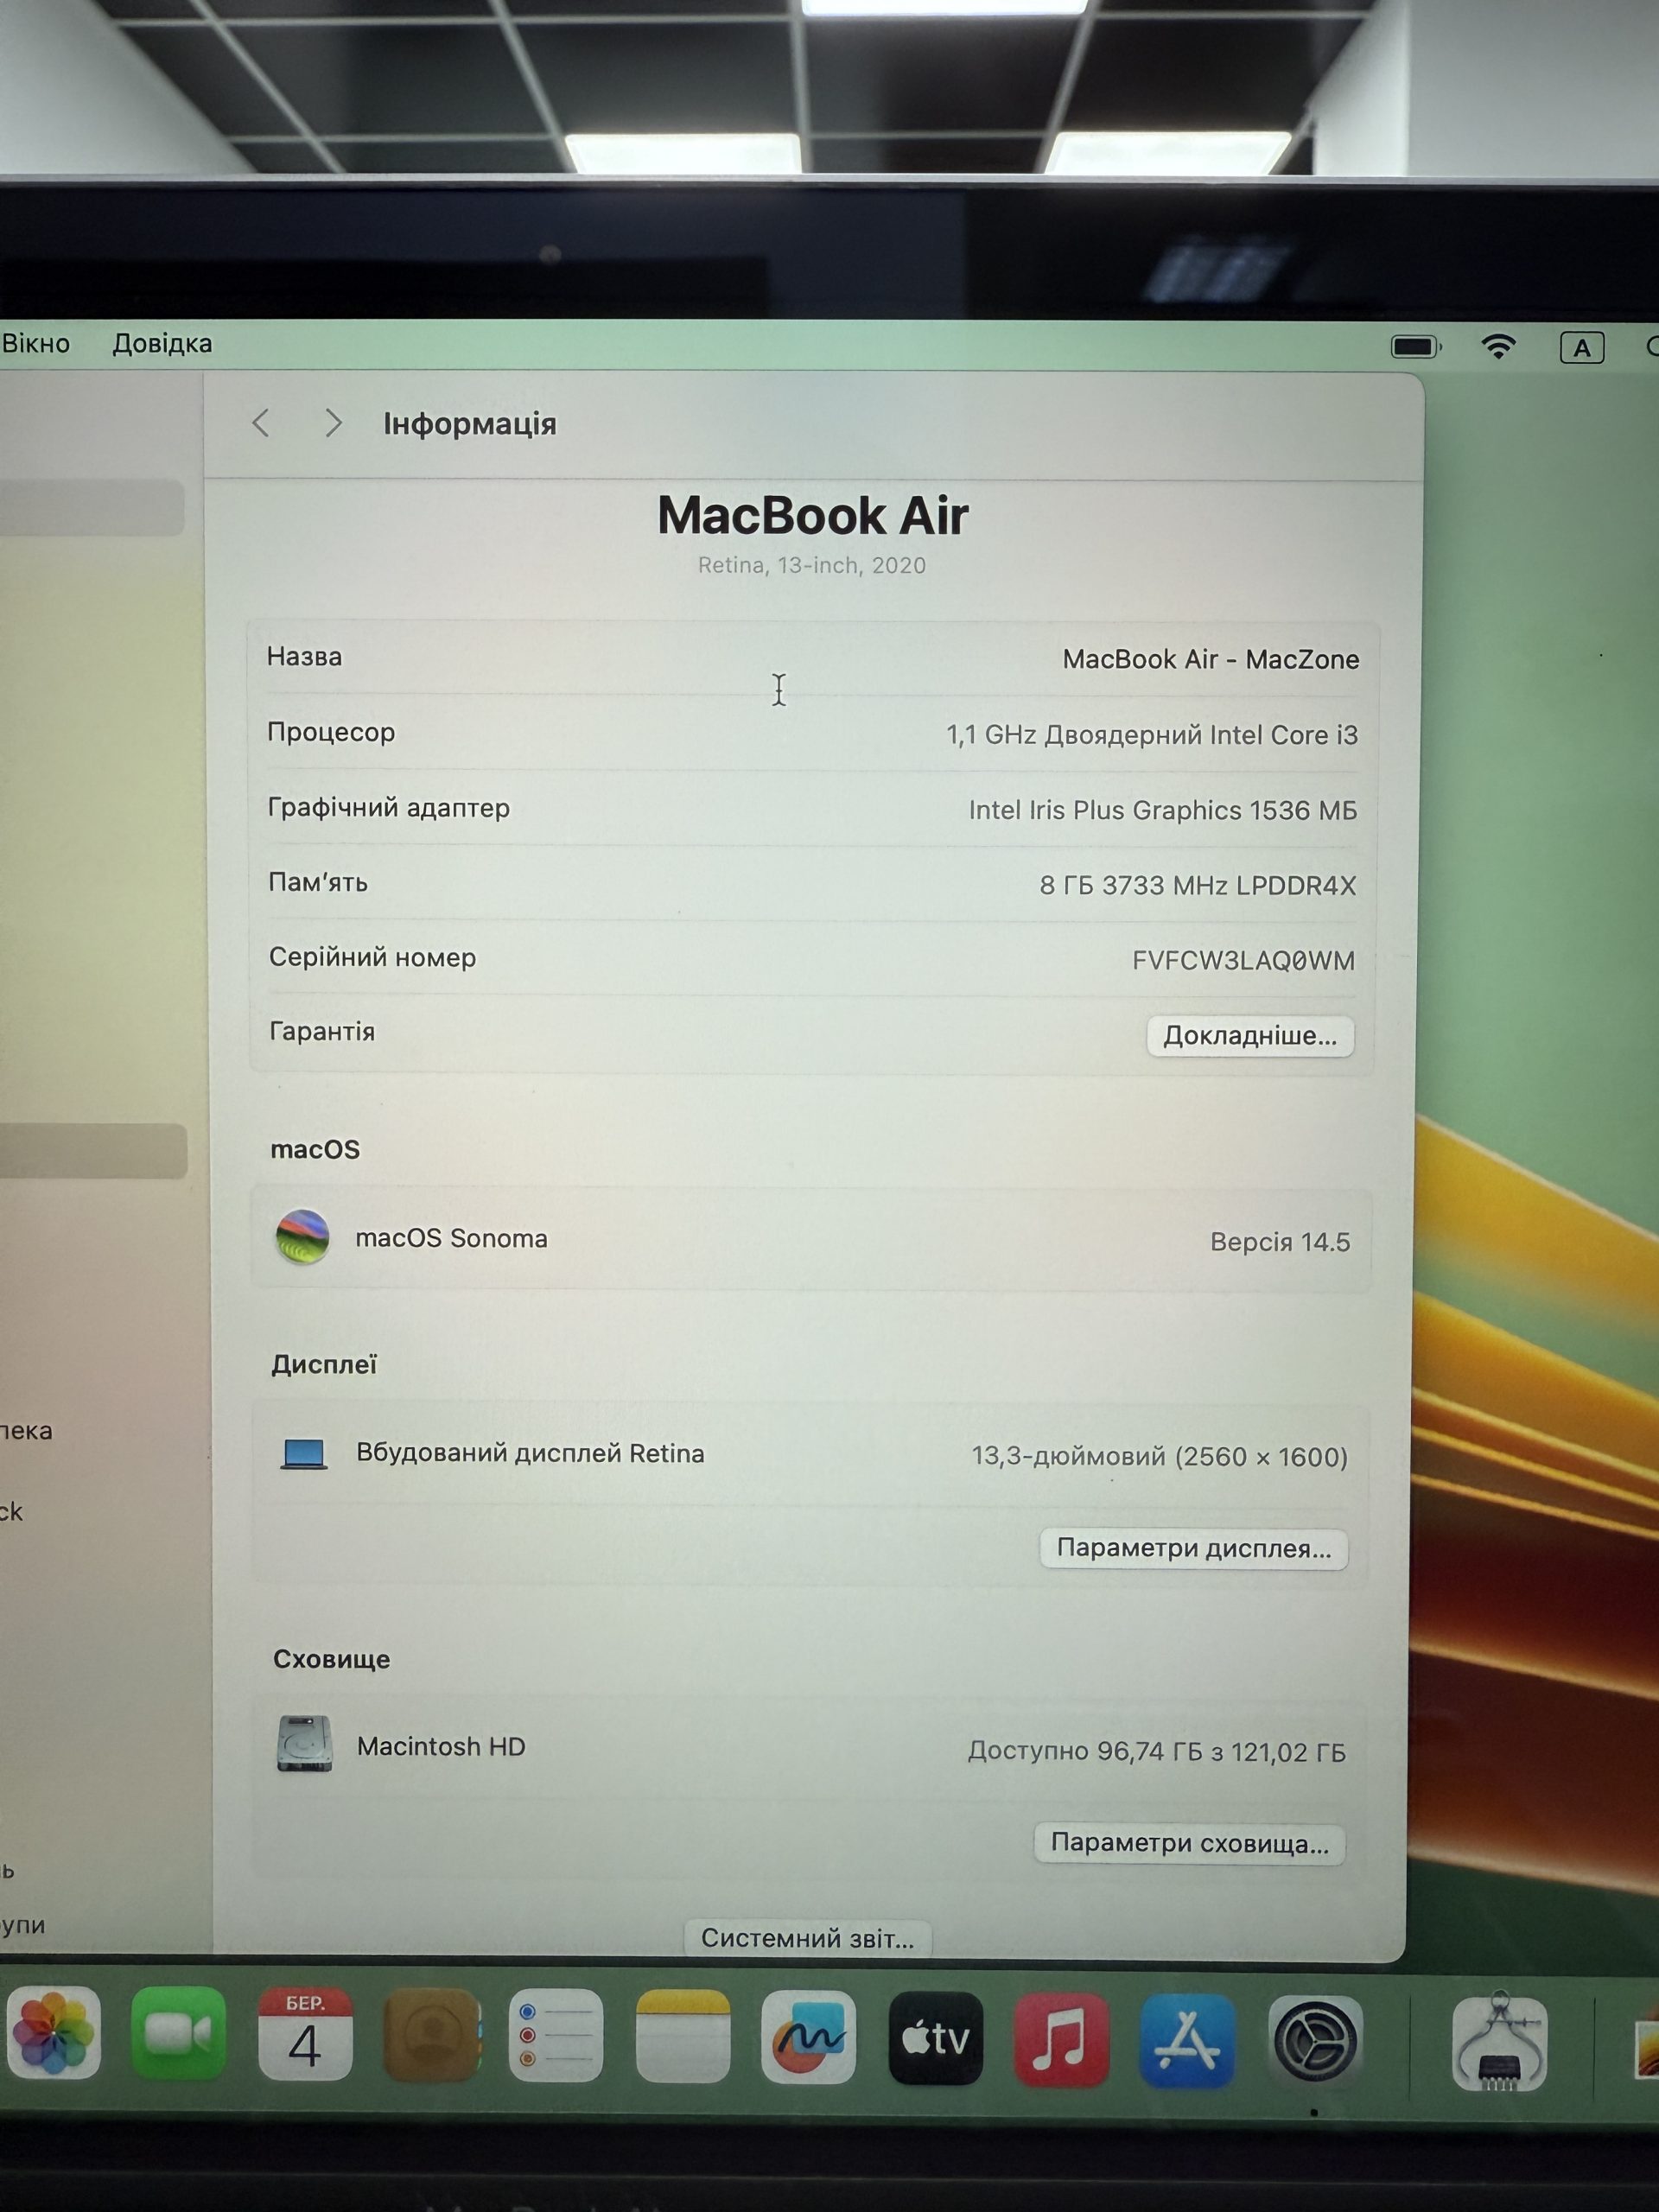1659x2212 pixels.
Task: Open the Contacts app in the Dock
Action: [x=431, y=2035]
